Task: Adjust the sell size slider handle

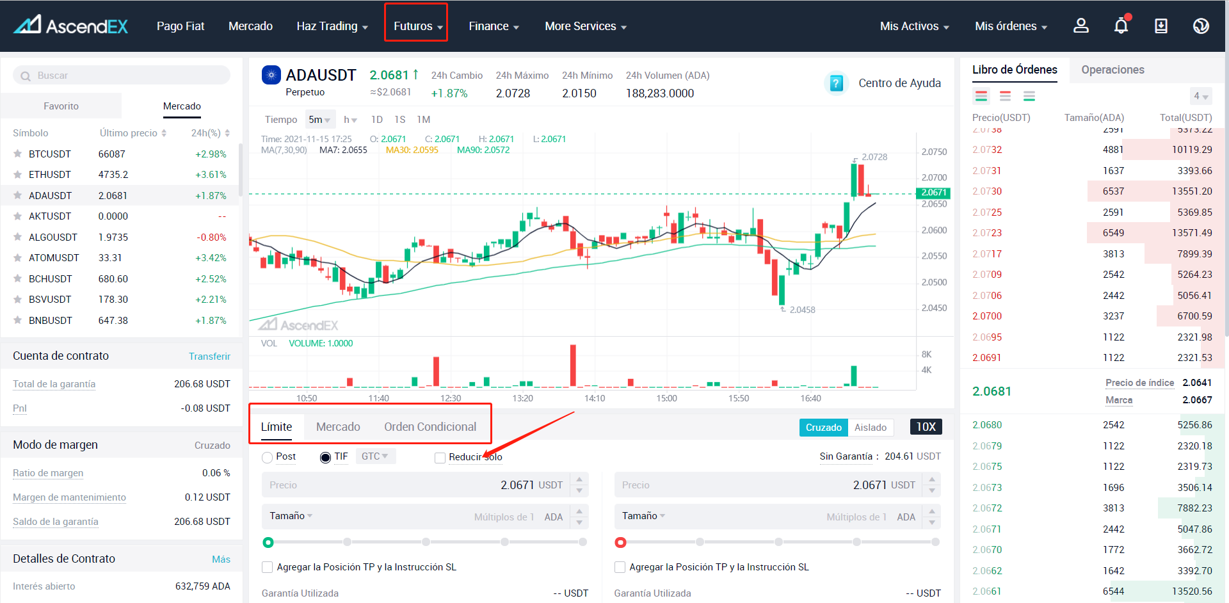Action: [x=620, y=543]
